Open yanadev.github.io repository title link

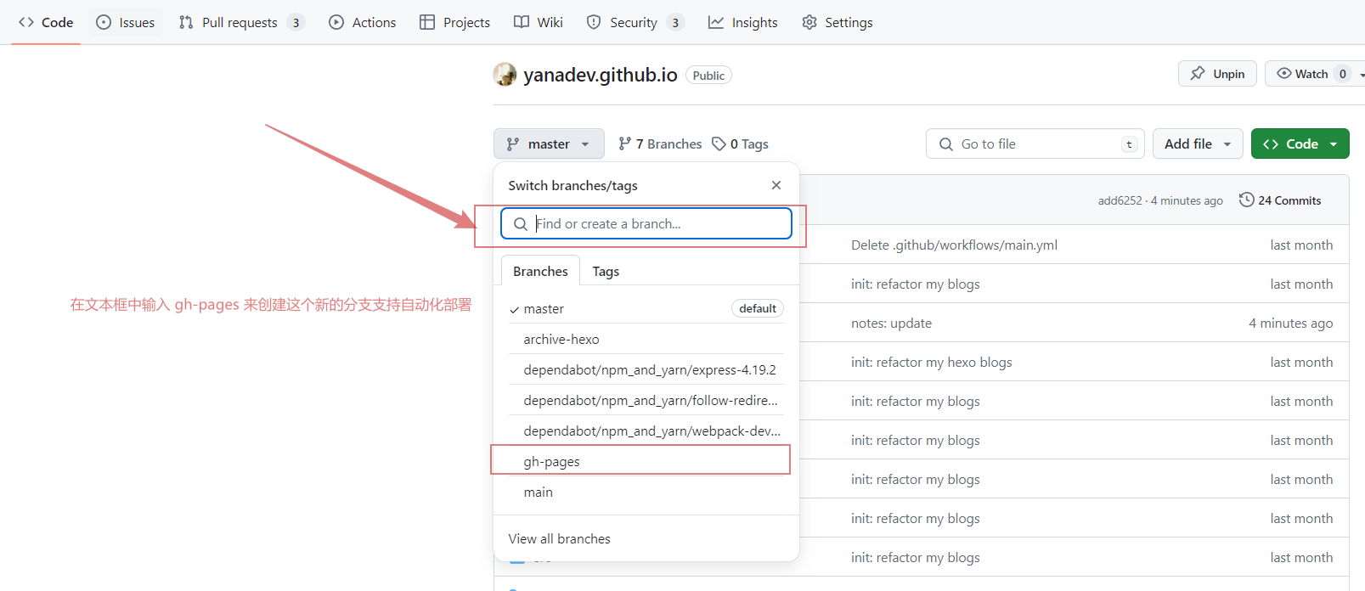coord(601,75)
